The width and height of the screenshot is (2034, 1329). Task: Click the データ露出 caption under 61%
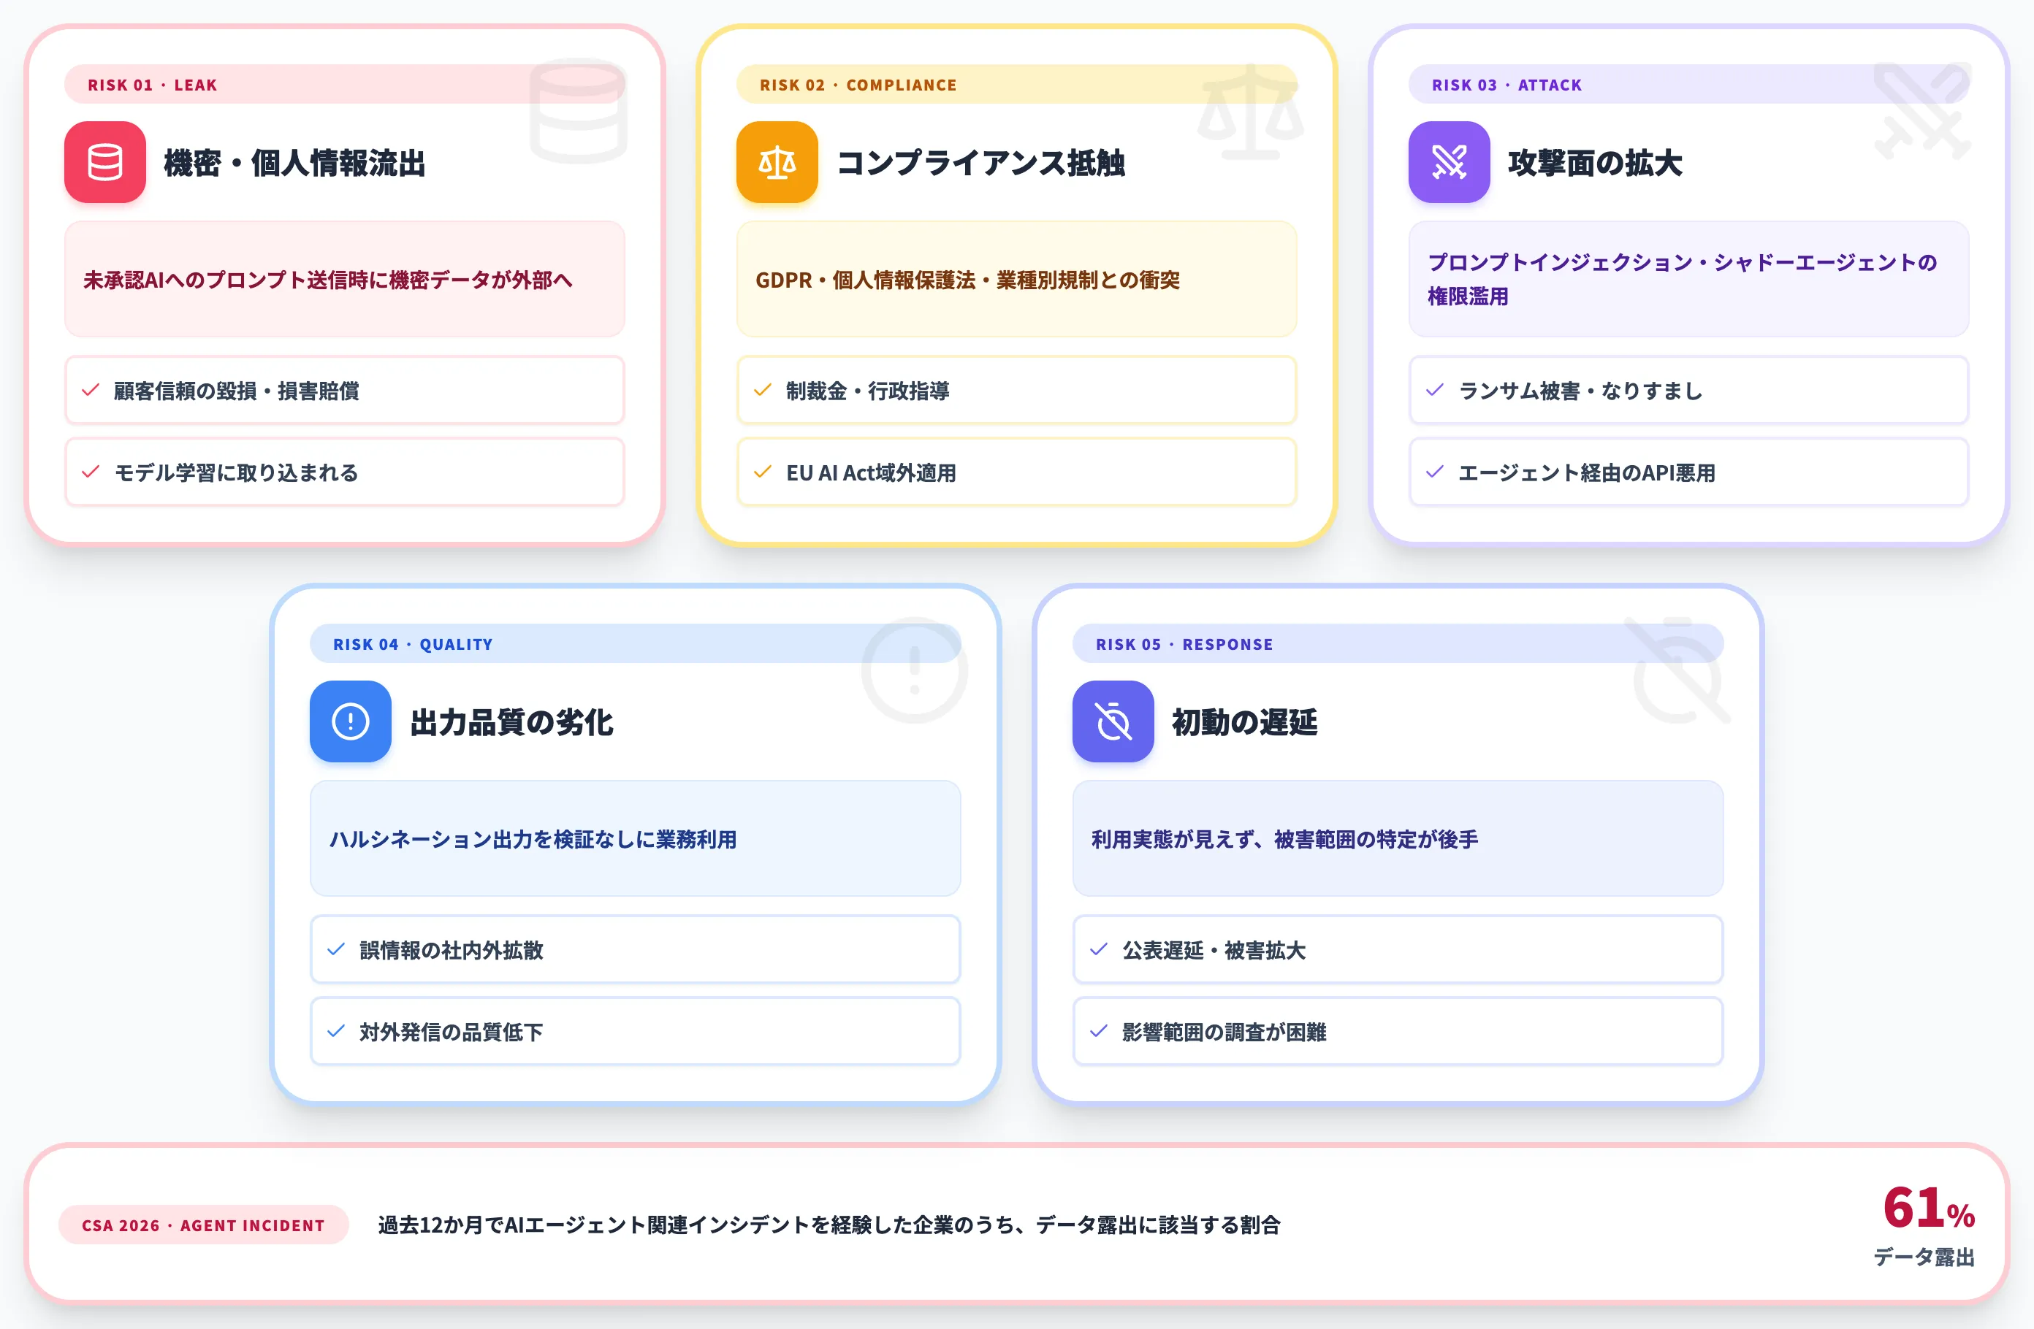click(x=1924, y=1257)
